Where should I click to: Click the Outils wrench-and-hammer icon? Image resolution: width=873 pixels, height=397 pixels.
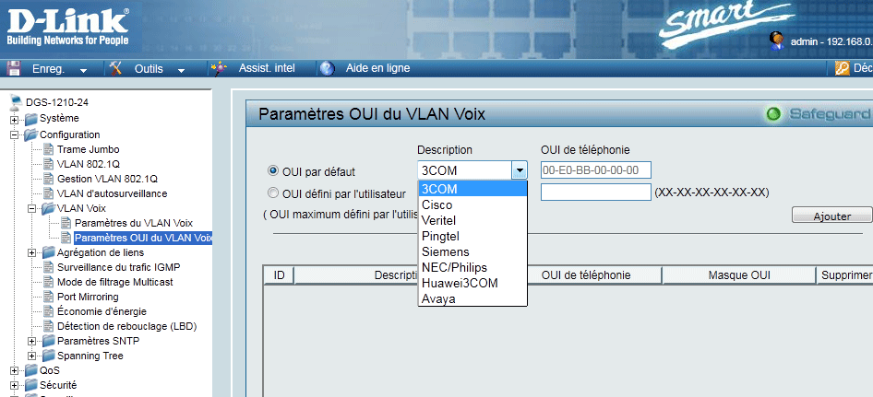pos(115,68)
